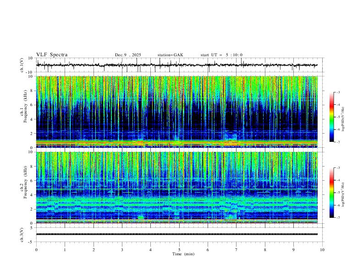Click the "-7" tick on ch.1 color bar

click(x=338, y=142)
